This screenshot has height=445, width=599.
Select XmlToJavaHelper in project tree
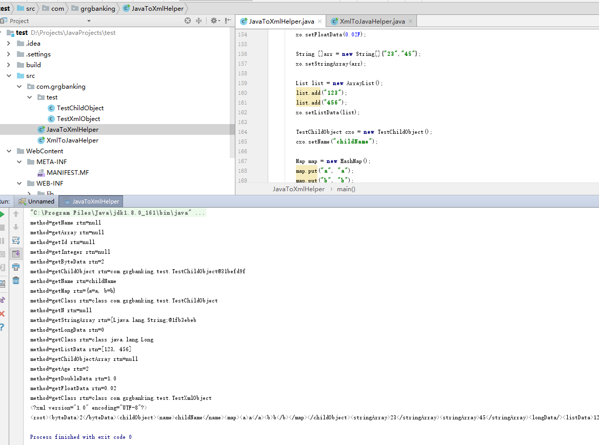pyautogui.click(x=72, y=140)
